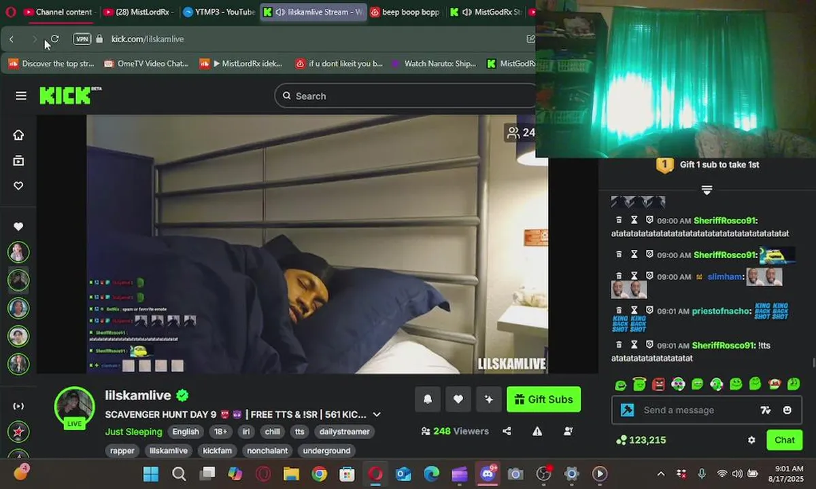The height and width of the screenshot is (489, 816).
Task: Click username slimham in chat
Action: point(724,276)
